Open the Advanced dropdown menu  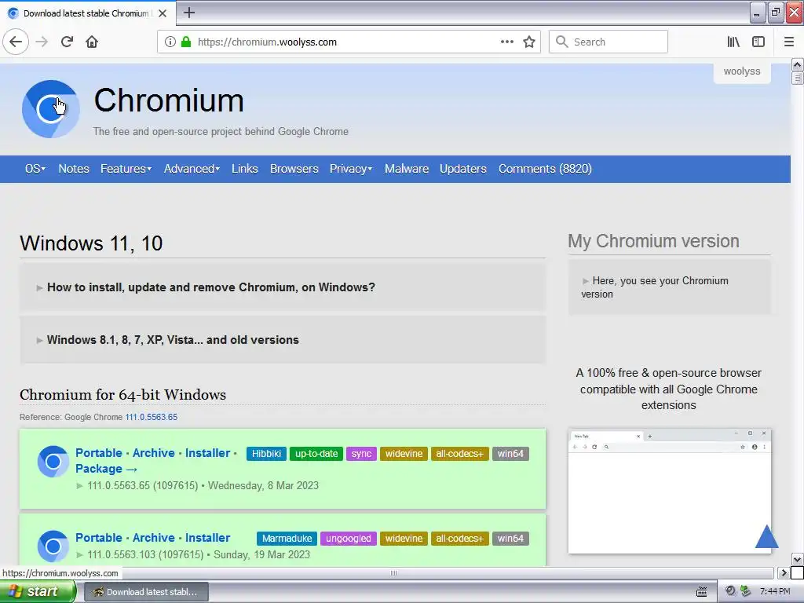(x=192, y=169)
